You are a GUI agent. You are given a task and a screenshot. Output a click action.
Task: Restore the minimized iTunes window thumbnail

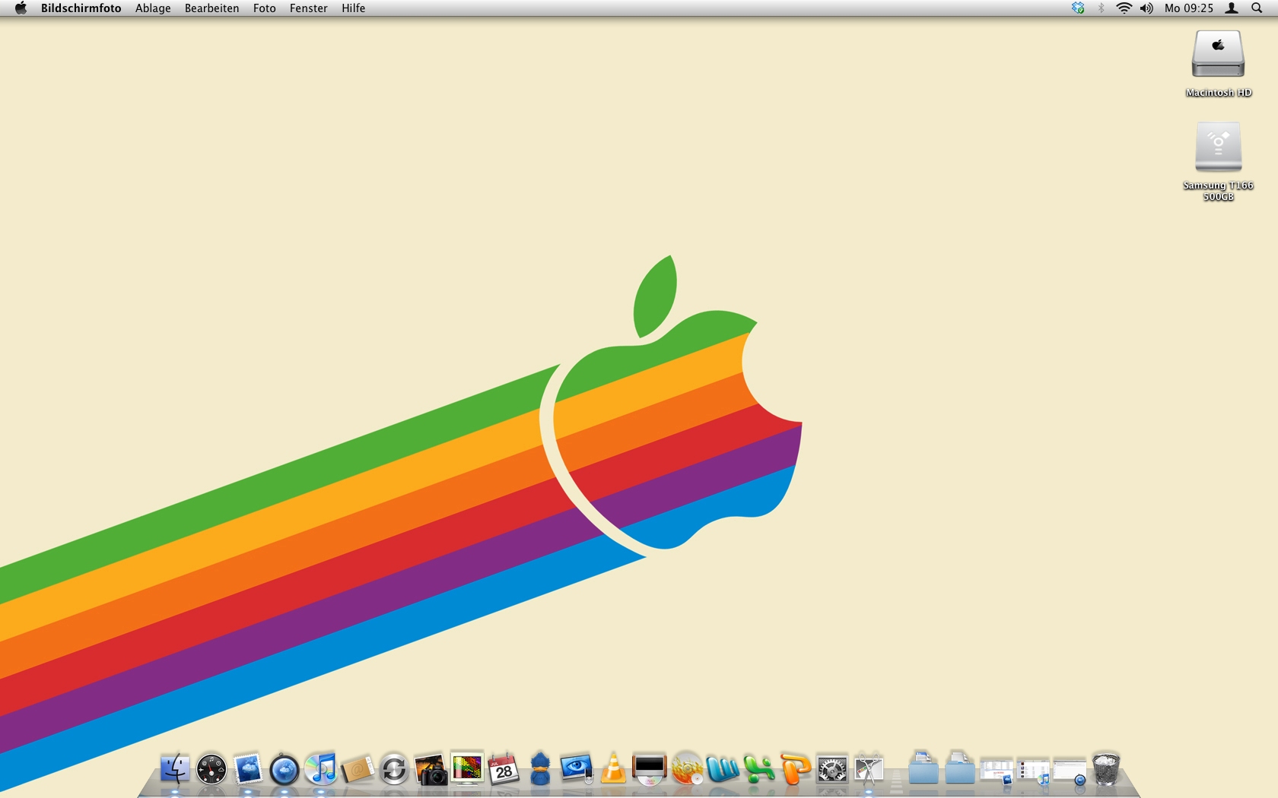[x=1033, y=771]
